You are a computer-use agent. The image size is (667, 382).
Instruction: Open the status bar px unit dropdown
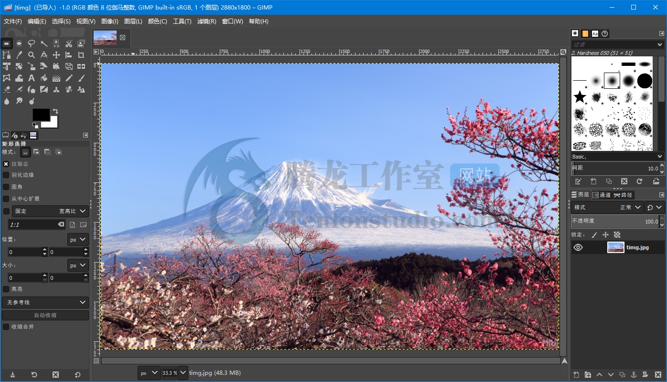(x=149, y=373)
